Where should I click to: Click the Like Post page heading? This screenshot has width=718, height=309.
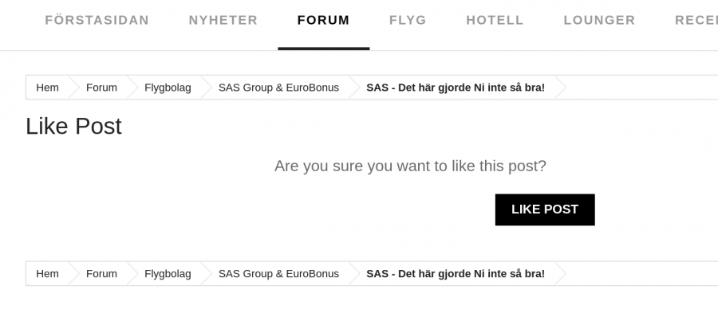73,126
